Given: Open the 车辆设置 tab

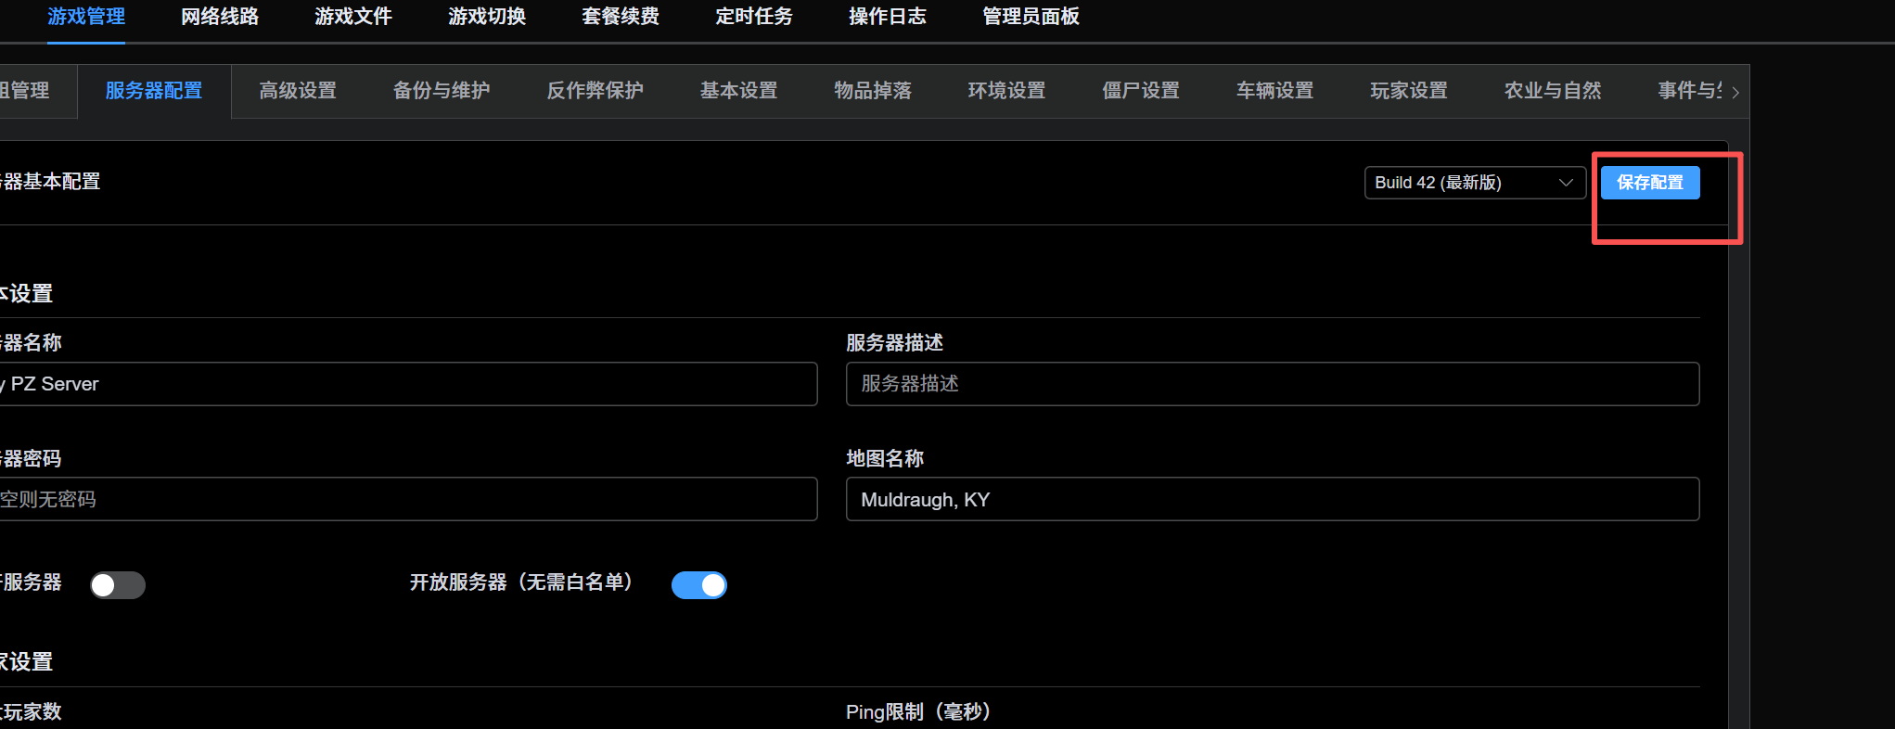Looking at the screenshot, I should (1274, 91).
